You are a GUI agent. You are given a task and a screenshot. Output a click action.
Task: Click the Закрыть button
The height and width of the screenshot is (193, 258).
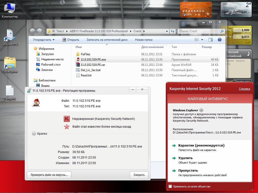click(139, 175)
